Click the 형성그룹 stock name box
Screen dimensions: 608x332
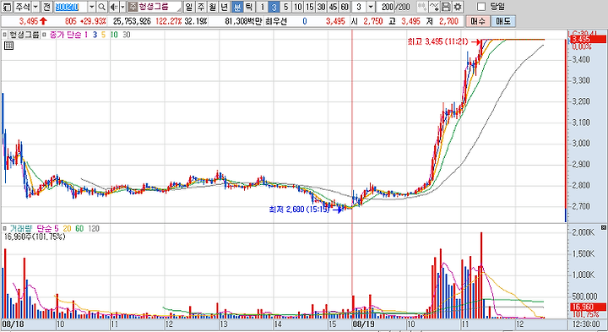pyautogui.click(x=155, y=7)
